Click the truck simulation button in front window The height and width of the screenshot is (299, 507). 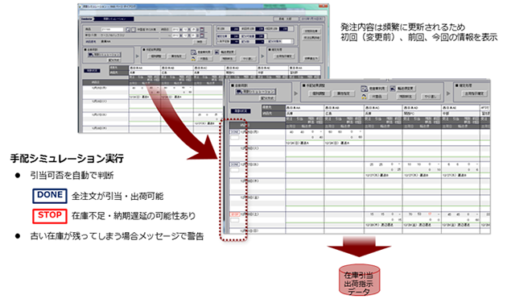tap(255, 92)
